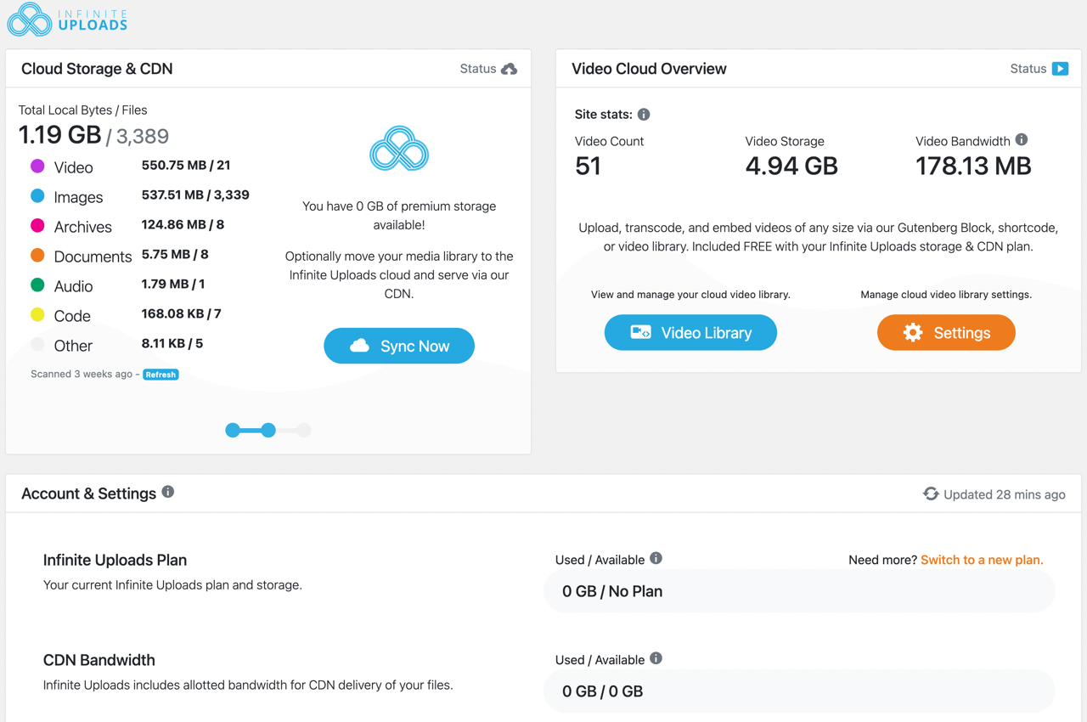Click the Video Cloud status play icon
Viewport: 1087px width, 722px height.
coord(1060,69)
